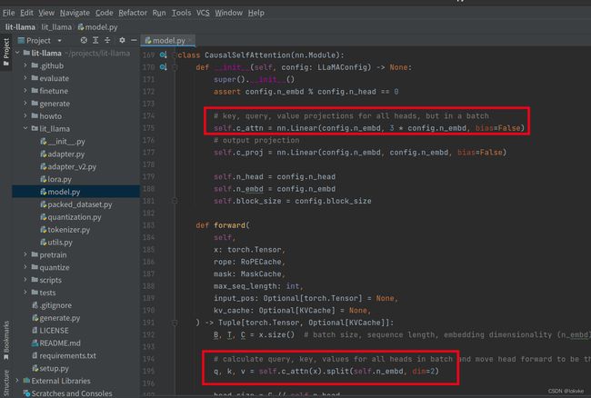Toggle the Project side tool window button
The height and width of the screenshot is (398, 591).
[x=6, y=52]
